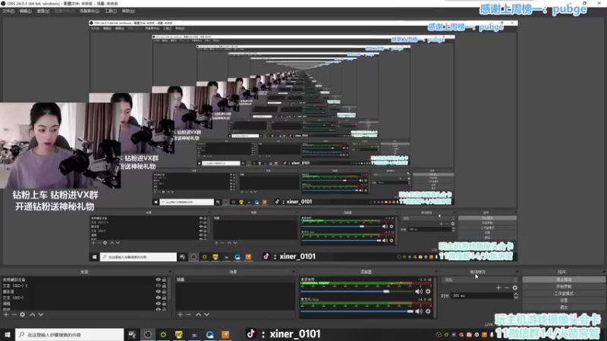Image resolution: width=607 pixels, height=341 pixels.
Task: Open the 桌面音频 audio settings gear
Action: pyautogui.click(x=428, y=292)
